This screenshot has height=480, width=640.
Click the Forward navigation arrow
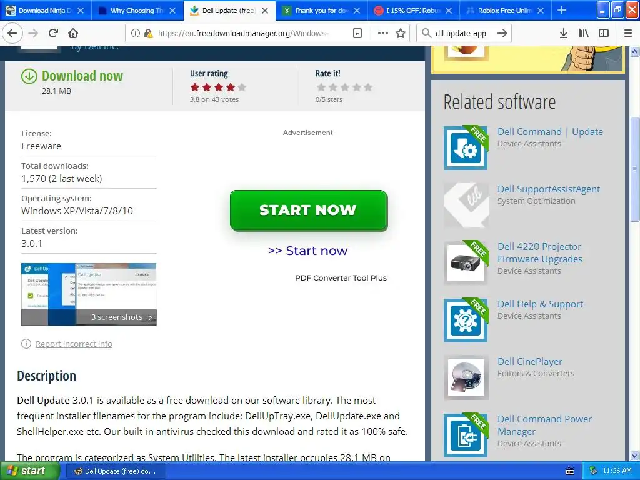click(33, 34)
